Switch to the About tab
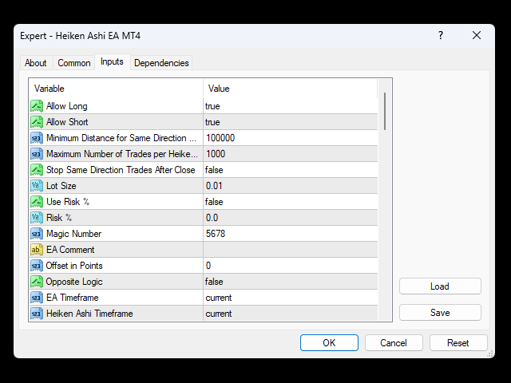Viewport: 511px width, 383px height. pyautogui.click(x=35, y=63)
